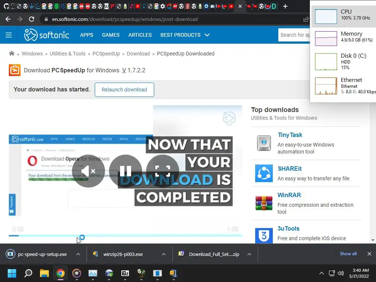Open the Task Manager taskbar icon
This screenshot has width=376, height=282.
point(93,273)
